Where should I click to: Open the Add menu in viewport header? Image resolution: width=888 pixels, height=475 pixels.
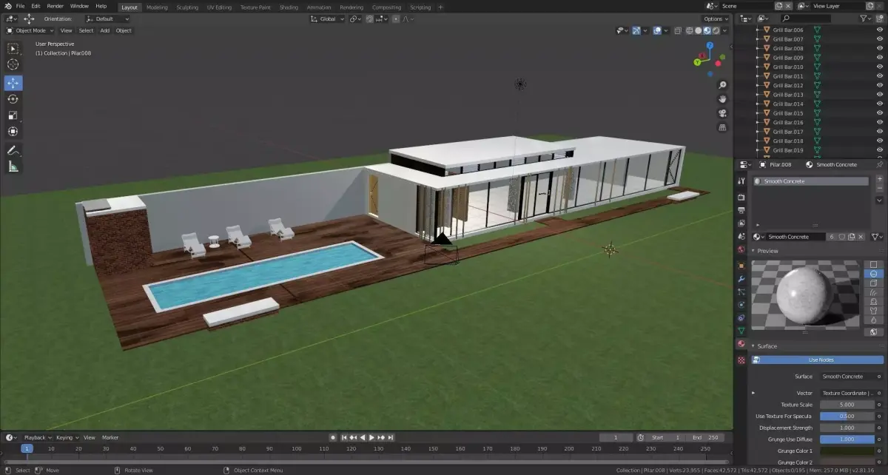point(104,30)
